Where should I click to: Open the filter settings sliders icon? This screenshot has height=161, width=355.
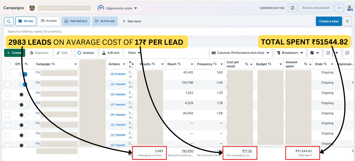pyautogui.click(x=347, y=21)
